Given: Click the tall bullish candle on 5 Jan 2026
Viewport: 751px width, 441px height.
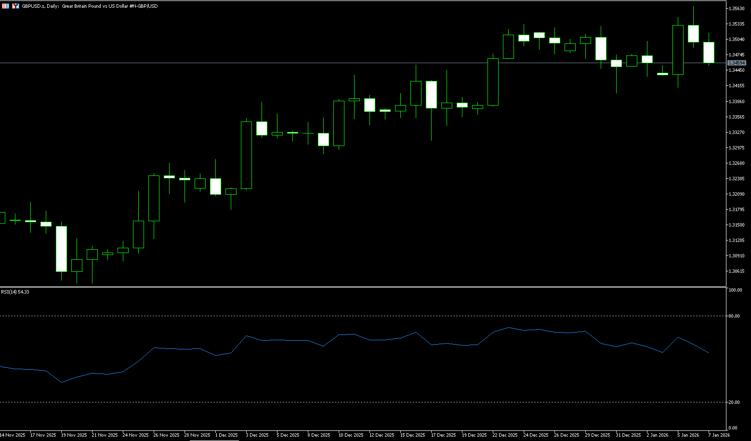Looking at the screenshot, I should 678,50.
